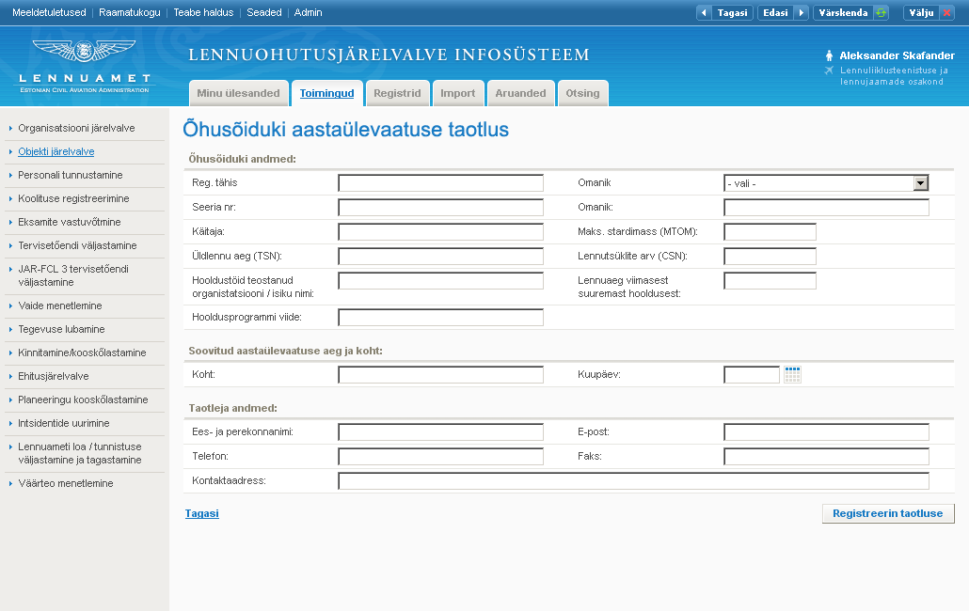Focus the Maks. stardimass (MTOM) field
Image resolution: width=969 pixels, height=611 pixels.
coord(770,232)
